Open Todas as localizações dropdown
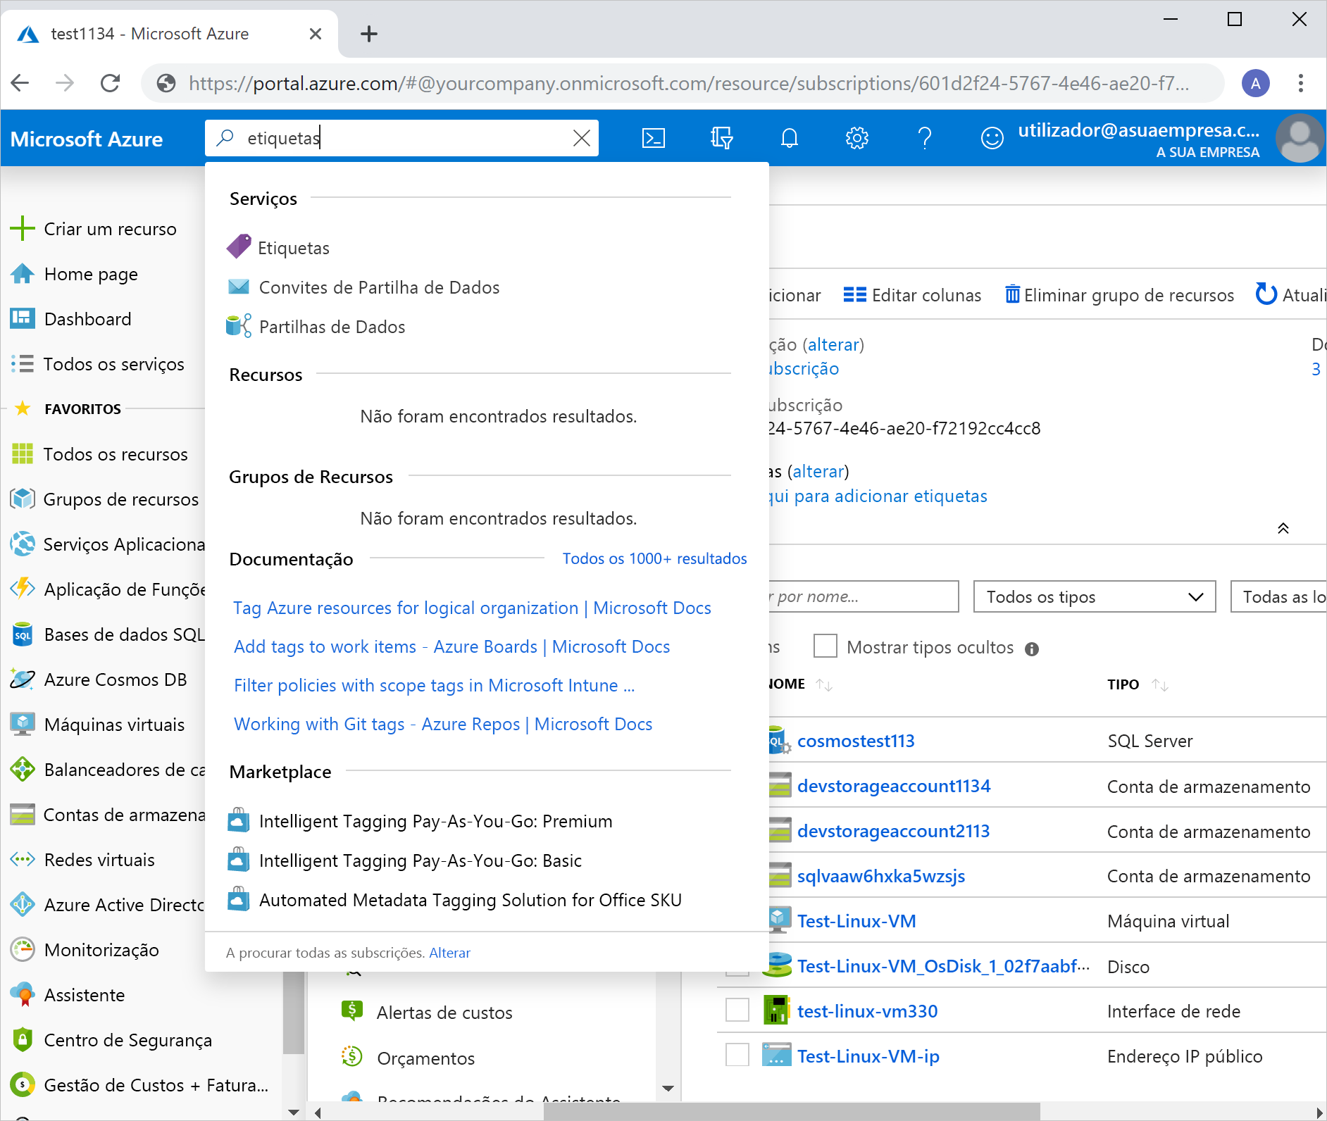Screen dimensions: 1327x1121 click(x=1278, y=596)
